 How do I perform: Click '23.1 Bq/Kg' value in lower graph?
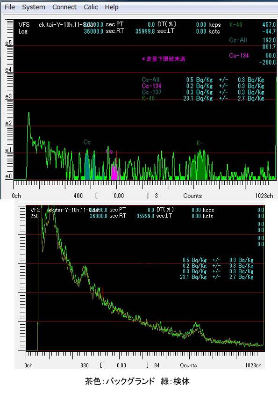pos(193,277)
